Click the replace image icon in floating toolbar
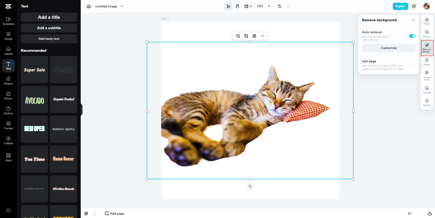 (x=246, y=36)
